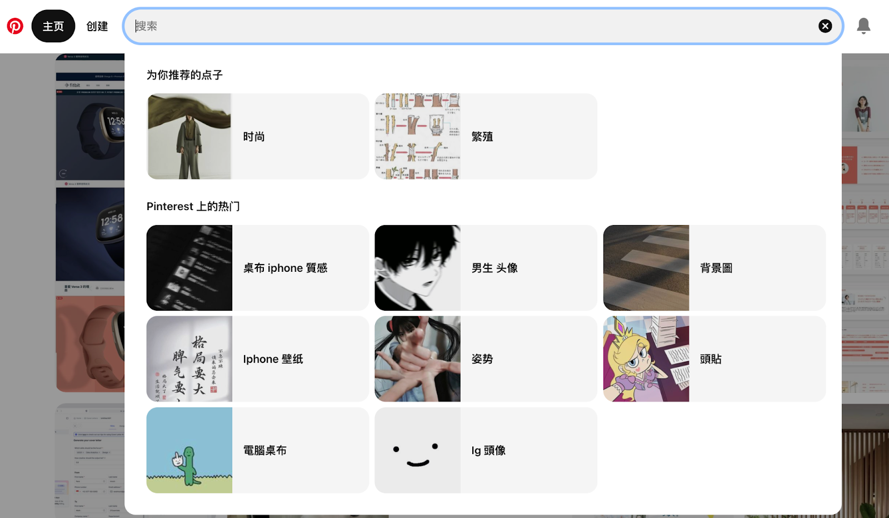The height and width of the screenshot is (518, 889).
Task: Click the Pinterest logo icon
Action: [x=15, y=26]
